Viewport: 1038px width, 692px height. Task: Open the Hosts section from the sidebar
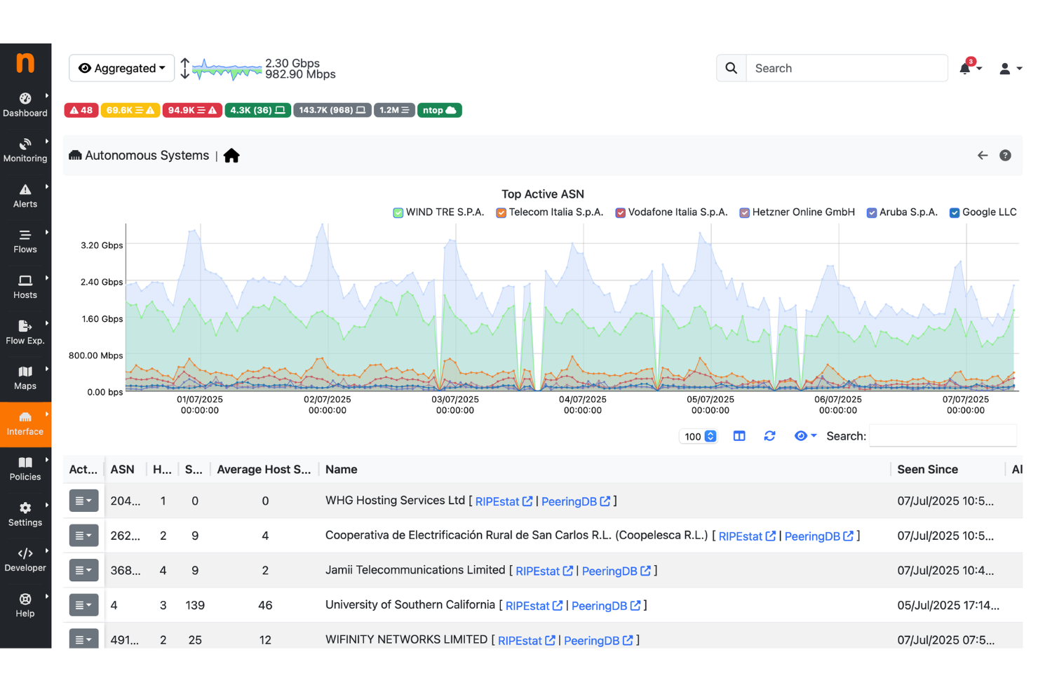pyautogui.click(x=25, y=286)
